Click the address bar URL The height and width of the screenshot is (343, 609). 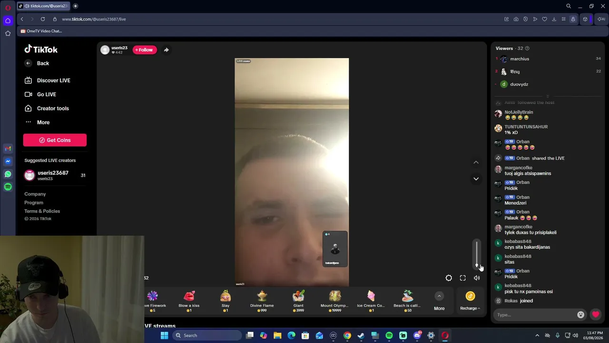click(94, 19)
